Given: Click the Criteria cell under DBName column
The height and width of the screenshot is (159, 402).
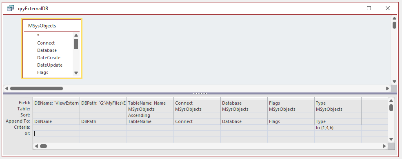Looking at the screenshot, I should click(x=56, y=128).
